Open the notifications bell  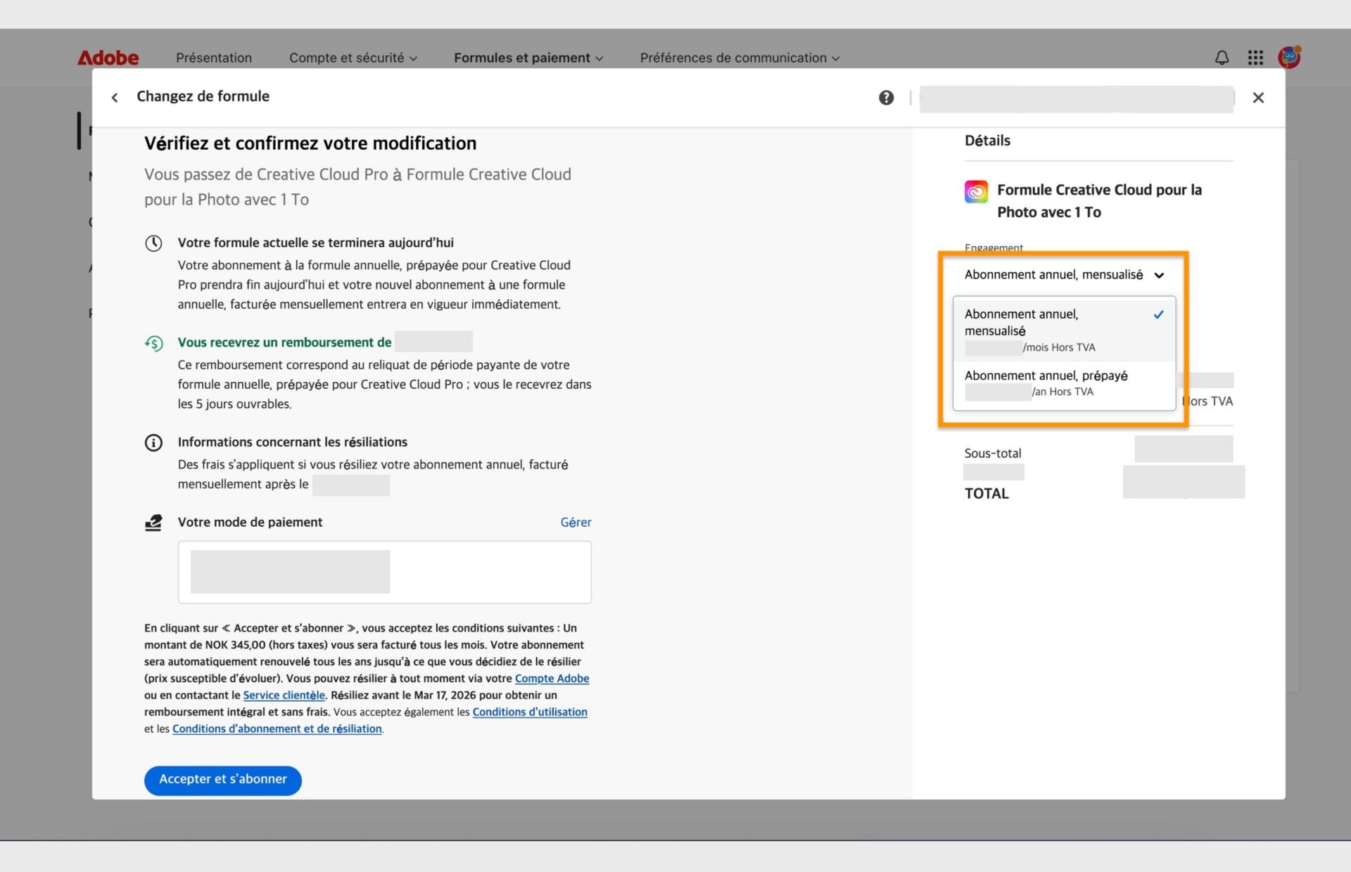(x=1221, y=58)
